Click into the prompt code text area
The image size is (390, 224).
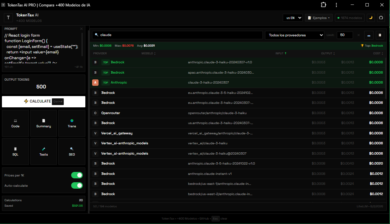[x=41, y=48]
